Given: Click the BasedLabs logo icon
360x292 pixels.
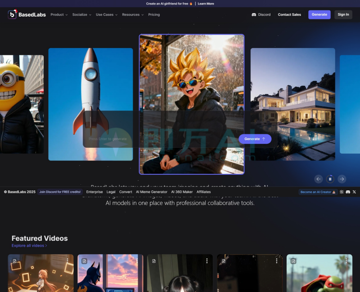Looking at the screenshot, I should 12,14.
